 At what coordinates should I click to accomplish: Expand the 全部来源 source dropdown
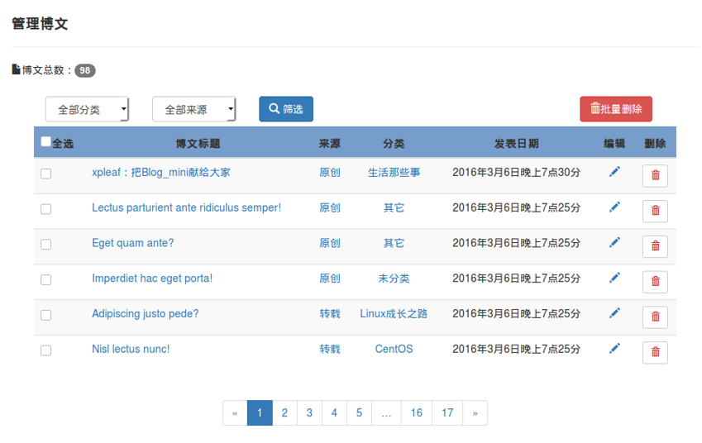(194, 109)
